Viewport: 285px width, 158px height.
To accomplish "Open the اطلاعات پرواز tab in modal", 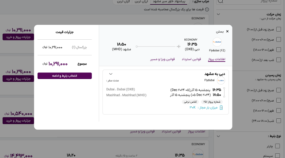I will coord(216,59).
